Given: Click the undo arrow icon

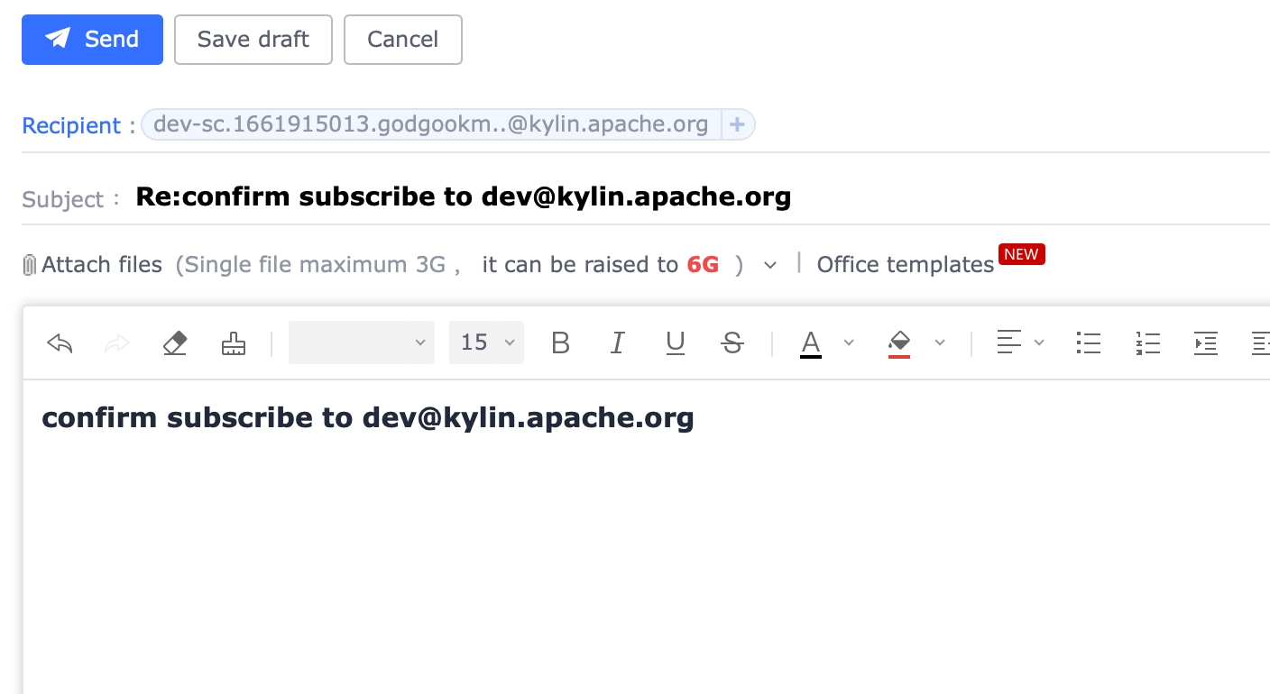Looking at the screenshot, I should [x=60, y=343].
